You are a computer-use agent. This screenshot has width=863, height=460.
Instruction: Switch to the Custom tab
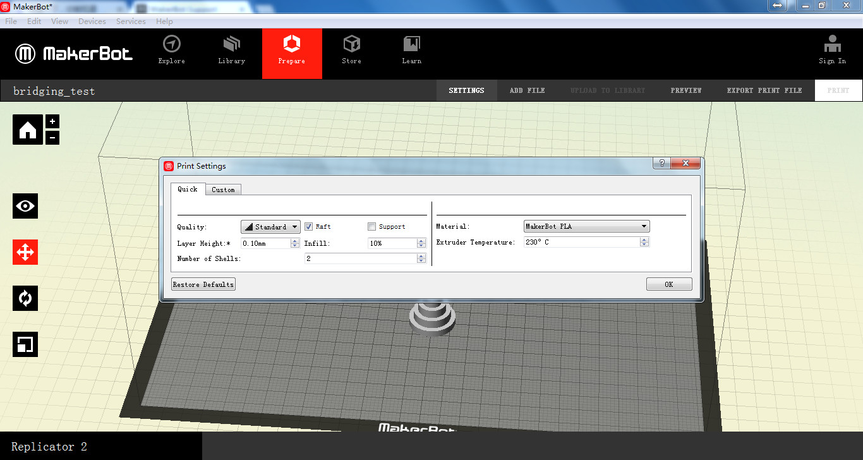coord(223,190)
